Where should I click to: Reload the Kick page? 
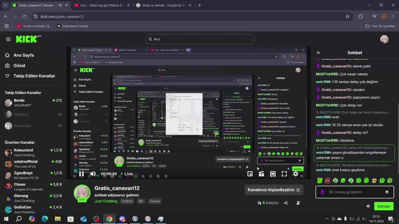pos(24,16)
